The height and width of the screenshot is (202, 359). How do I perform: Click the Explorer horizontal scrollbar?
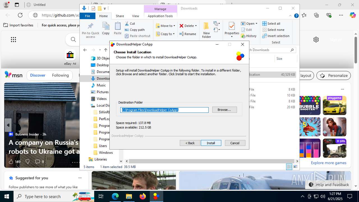[212, 161]
